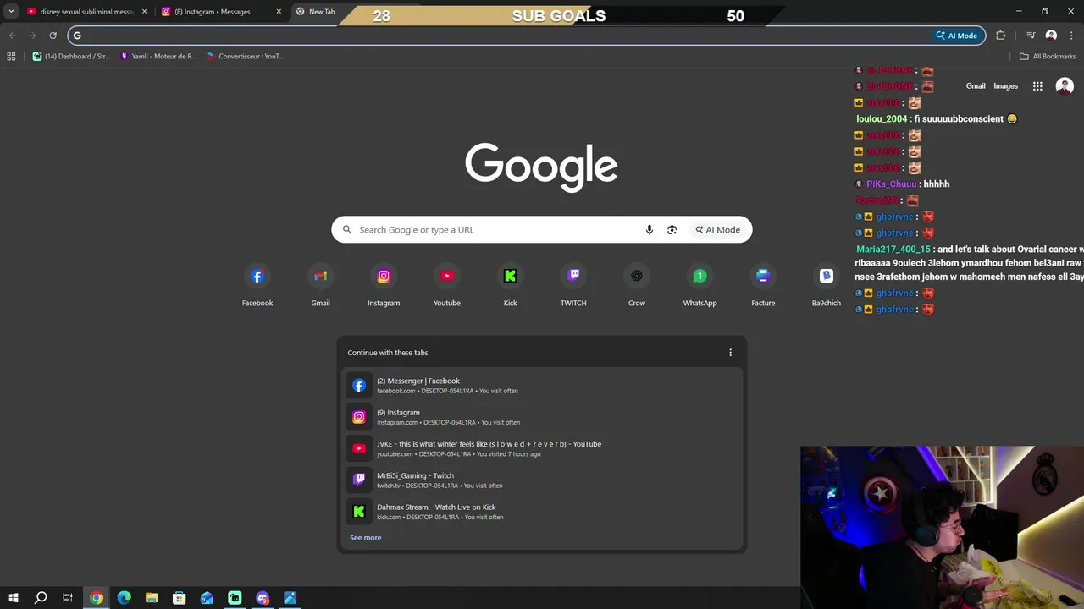Continue with the (9) Instagram tab entry
This screenshot has height=609, width=1084.
[x=542, y=417]
